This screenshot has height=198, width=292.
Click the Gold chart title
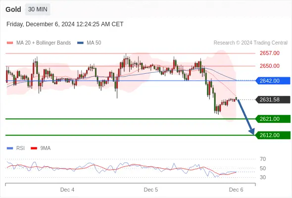pos(13,9)
